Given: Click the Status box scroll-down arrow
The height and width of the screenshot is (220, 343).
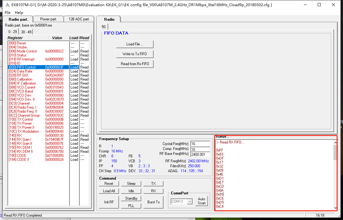Looking at the screenshot, I should pyautogui.click(x=335, y=208).
